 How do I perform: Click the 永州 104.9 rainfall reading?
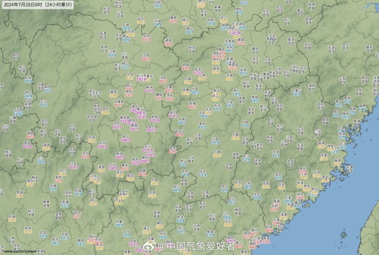102,145
